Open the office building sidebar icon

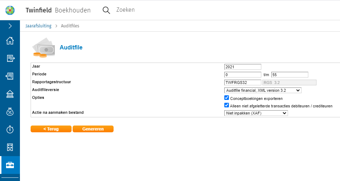point(10,147)
